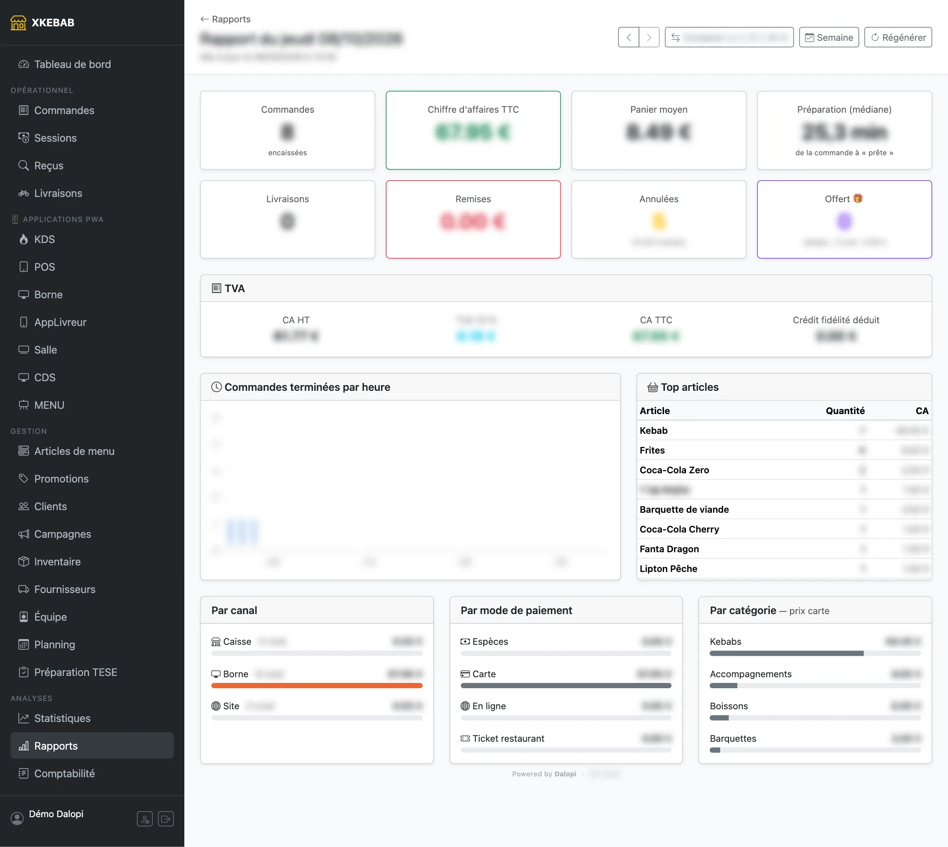Screen dimensions: 948x847
Task: Go back via the Rapports link
Action: 225,19
